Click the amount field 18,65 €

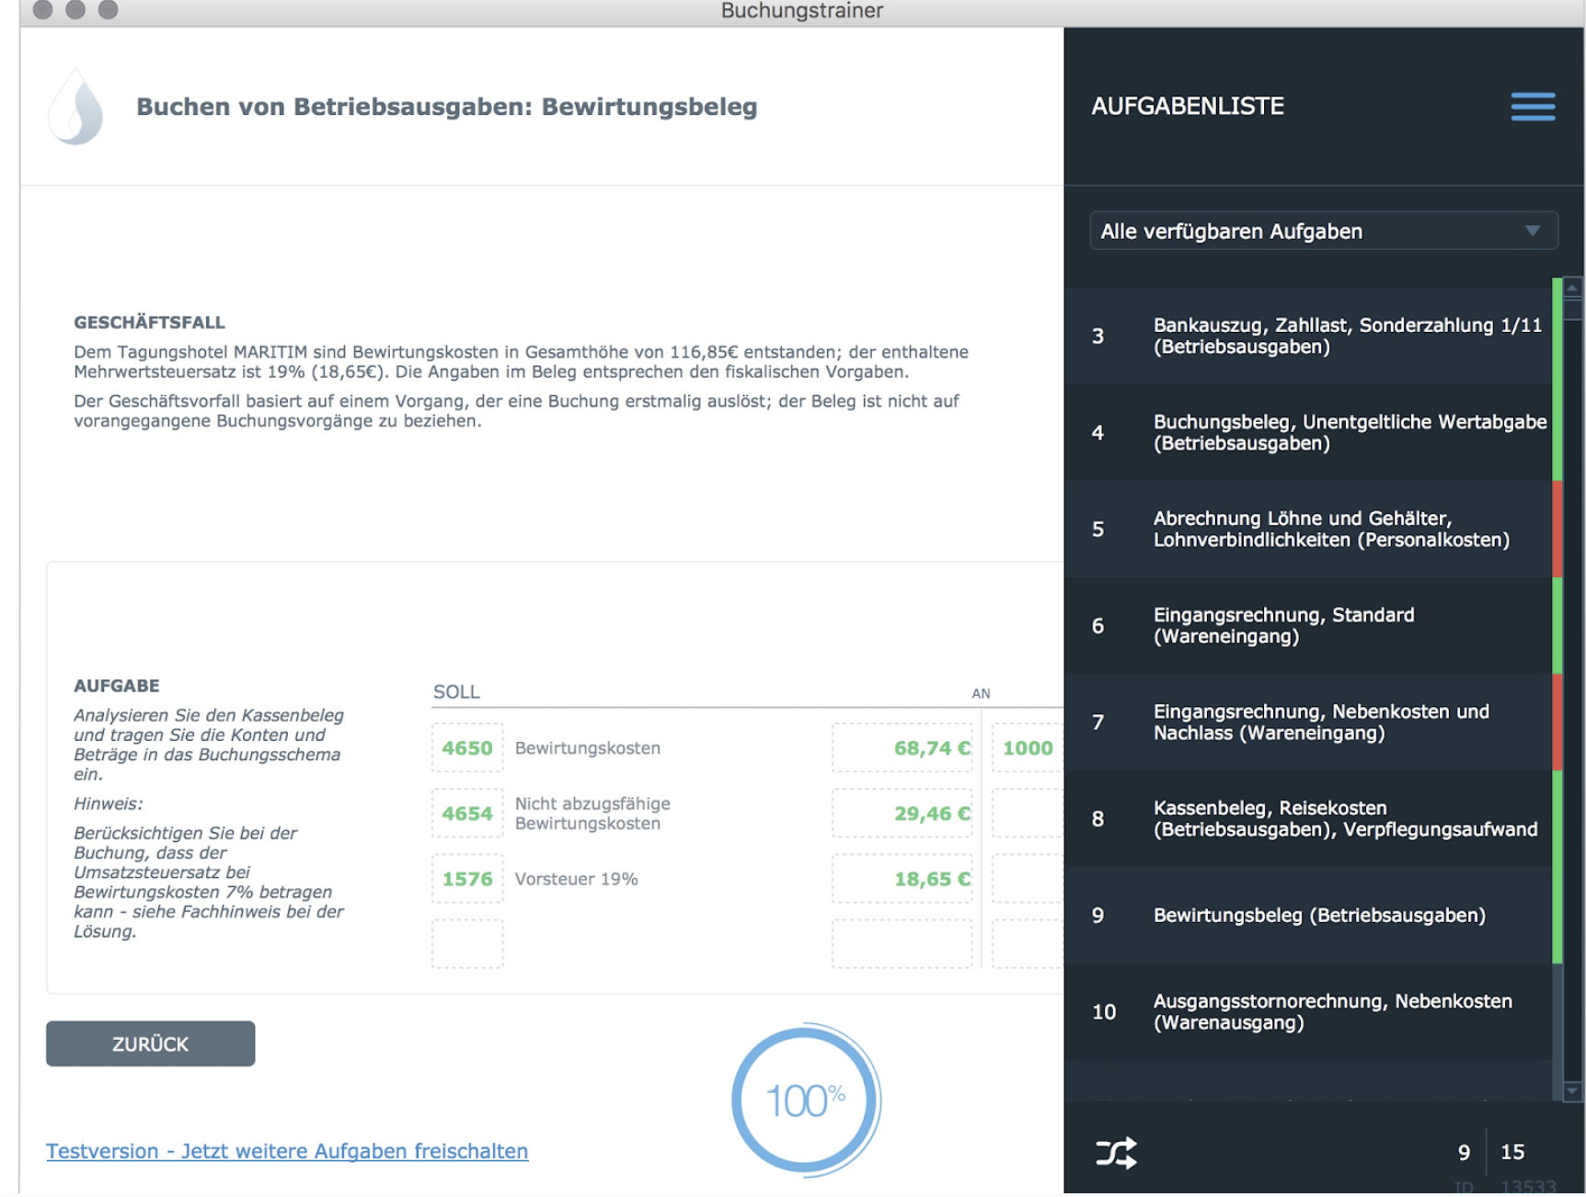pyautogui.click(x=902, y=878)
